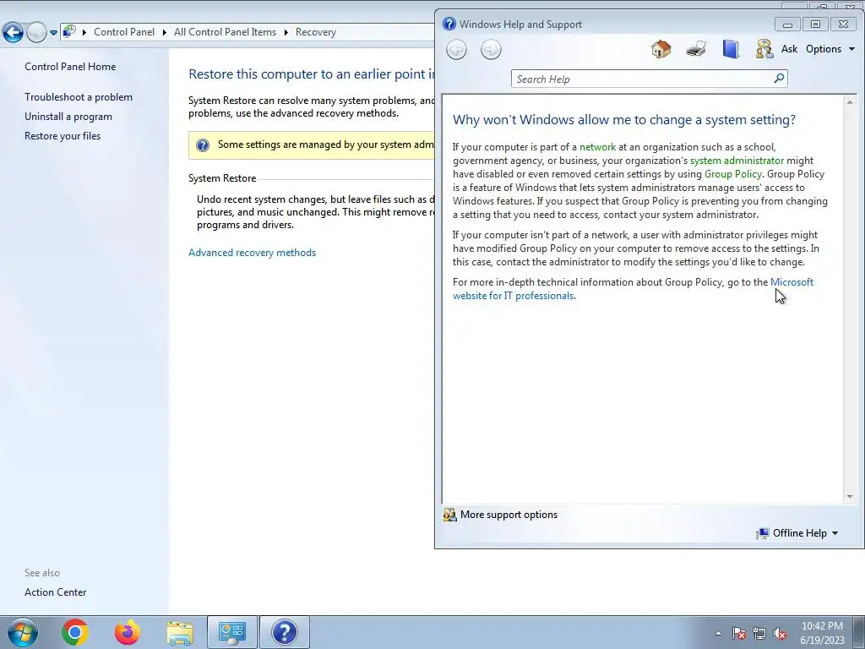Click the Help back arrow button
The image size is (865, 649).
click(456, 50)
